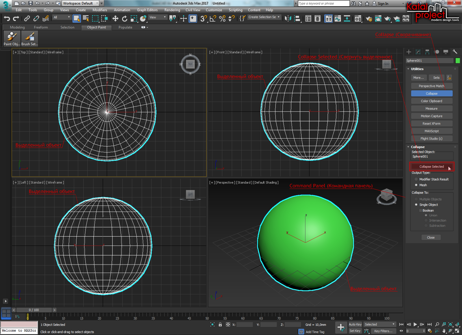Click the Collapse Selected button

tap(431, 167)
